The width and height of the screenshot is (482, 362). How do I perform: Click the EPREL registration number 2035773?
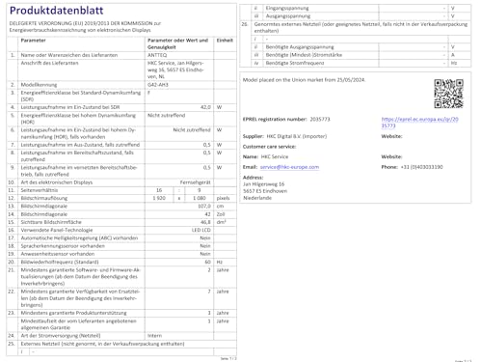point(320,119)
